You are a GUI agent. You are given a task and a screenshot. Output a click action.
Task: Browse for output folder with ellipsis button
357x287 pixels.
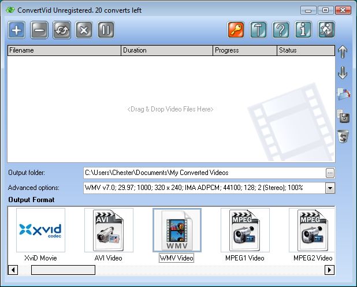pyautogui.click(x=330, y=173)
